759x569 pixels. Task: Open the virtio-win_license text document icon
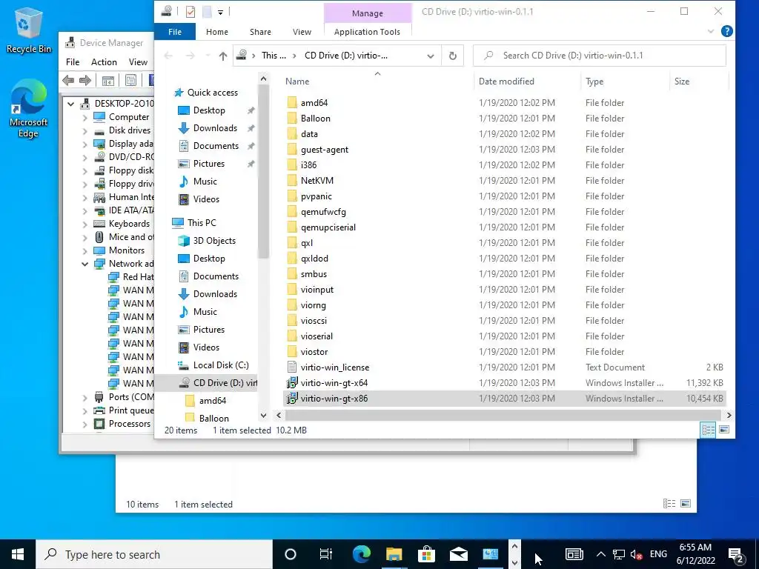coord(292,367)
